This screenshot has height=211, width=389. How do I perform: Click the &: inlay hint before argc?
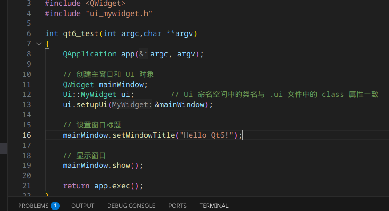click(143, 54)
